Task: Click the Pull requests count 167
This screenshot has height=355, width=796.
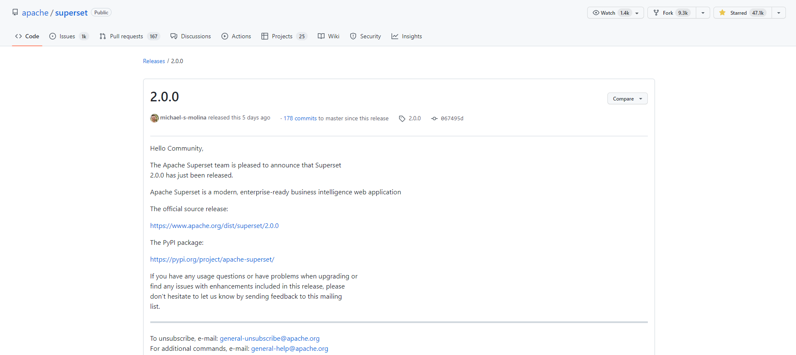Action: (x=154, y=37)
